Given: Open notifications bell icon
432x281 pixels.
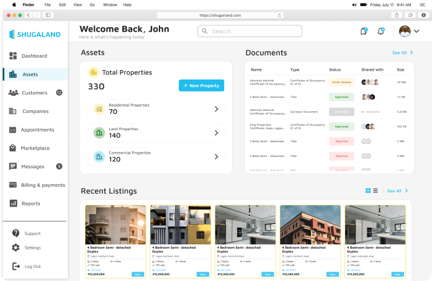Looking at the screenshot, I should point(380,31).
